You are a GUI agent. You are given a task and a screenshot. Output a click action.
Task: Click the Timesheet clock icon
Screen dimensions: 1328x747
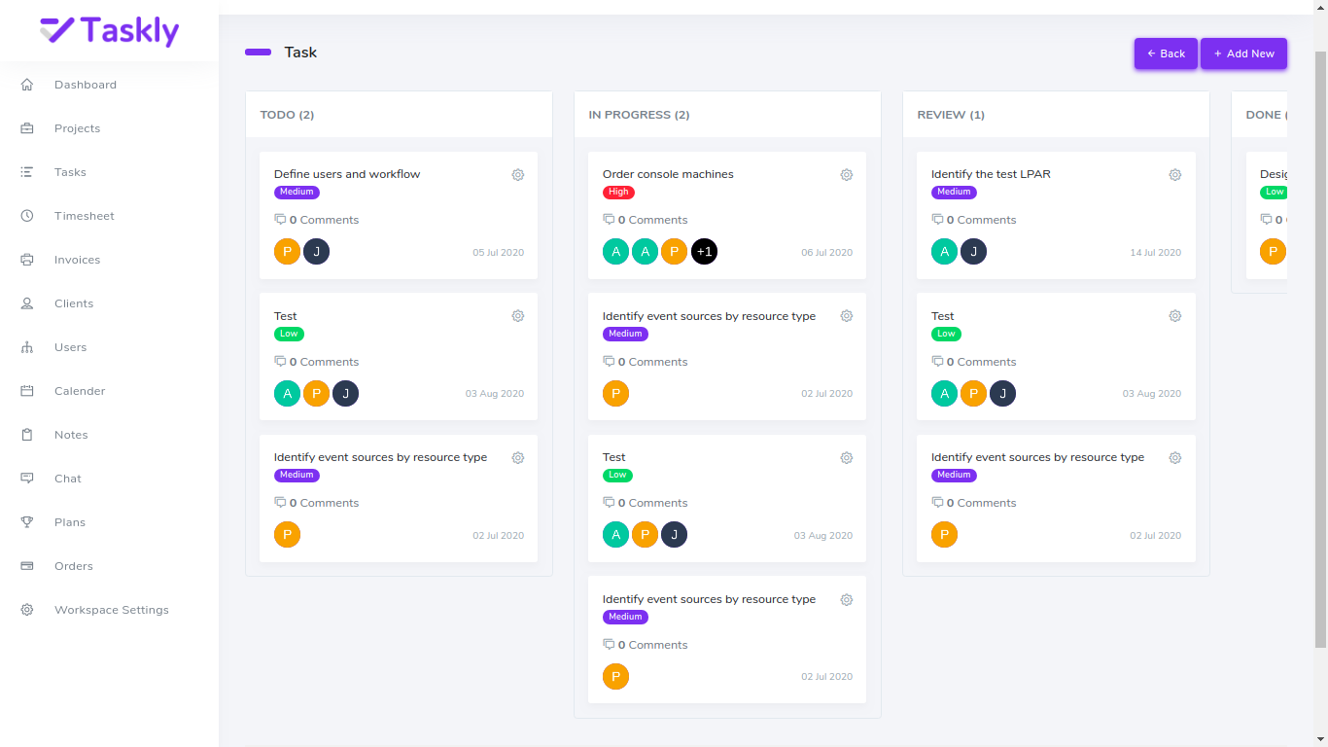click(27, 216)
